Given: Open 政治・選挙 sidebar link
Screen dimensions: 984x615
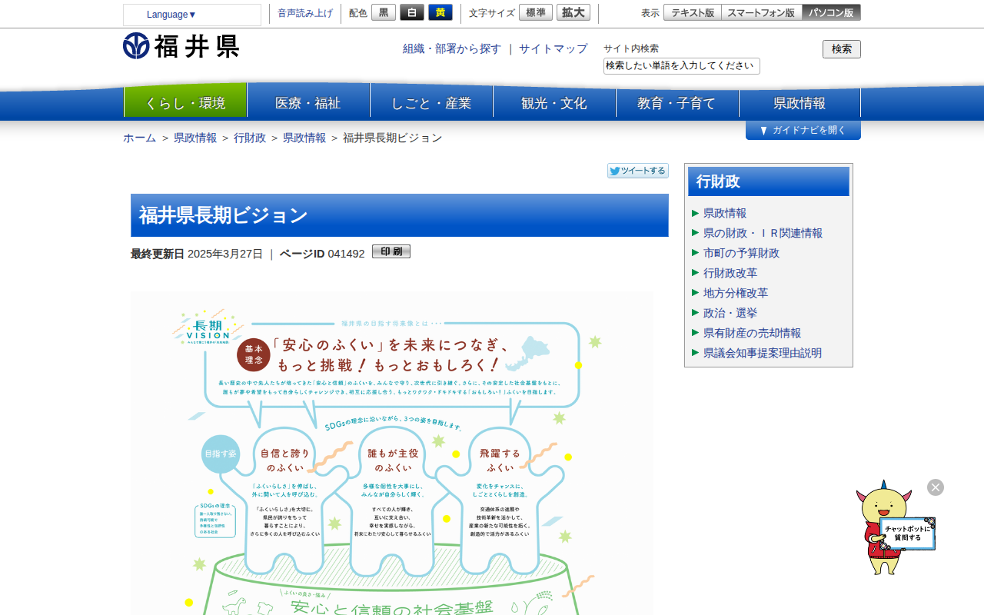Looking at the screenshot, I should pos(730,313).
